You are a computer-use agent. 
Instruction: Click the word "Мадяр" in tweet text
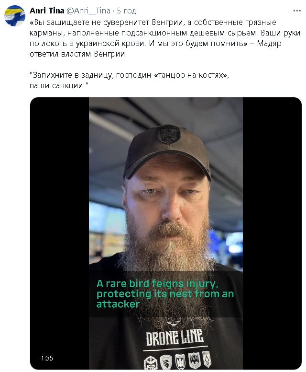pyautogui.click(x=269, y=44)
